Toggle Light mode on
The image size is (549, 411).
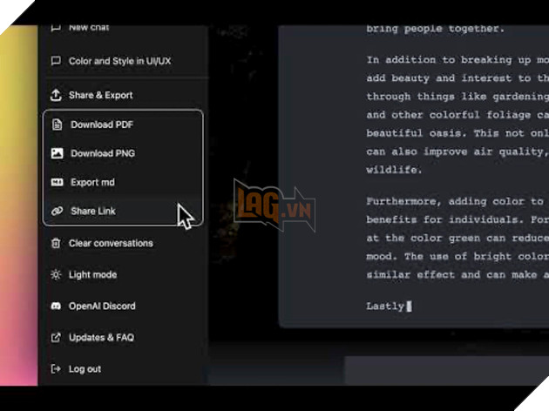[x=92, y=274]
